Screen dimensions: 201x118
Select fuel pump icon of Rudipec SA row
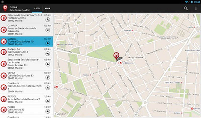[x=4, y=52]
